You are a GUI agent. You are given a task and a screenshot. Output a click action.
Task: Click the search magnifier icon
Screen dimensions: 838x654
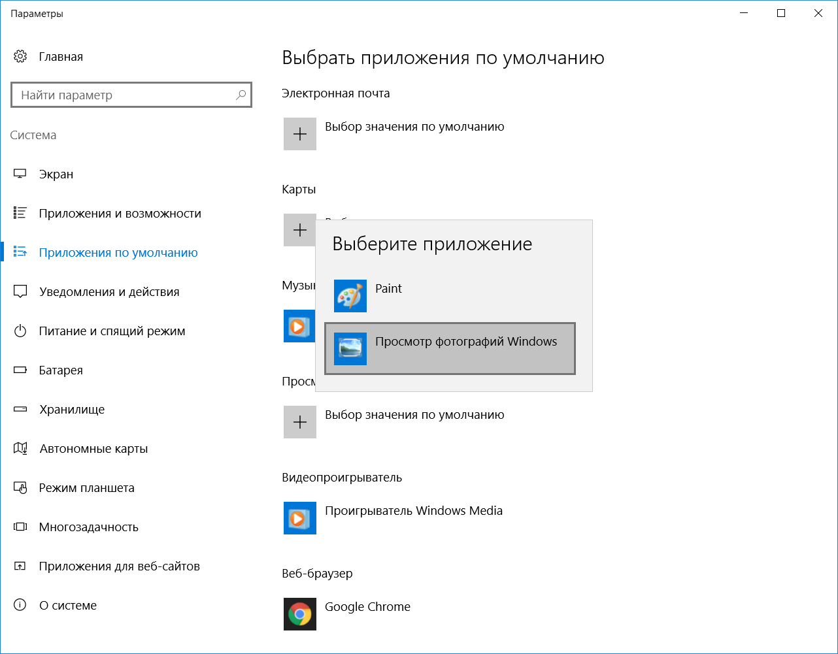tap(241, 95)
